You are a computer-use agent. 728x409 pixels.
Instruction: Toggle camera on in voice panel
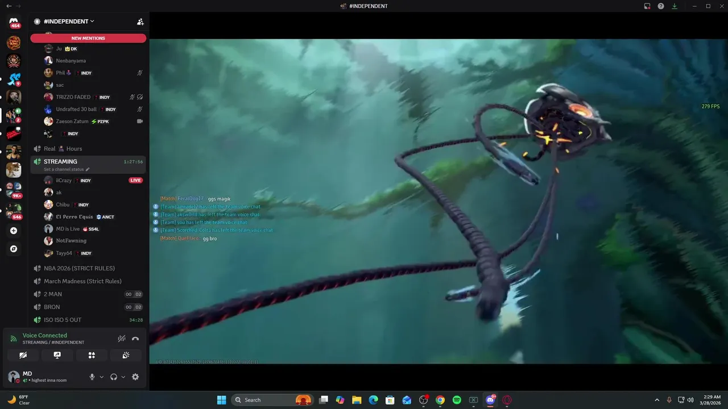pos(23,355)
